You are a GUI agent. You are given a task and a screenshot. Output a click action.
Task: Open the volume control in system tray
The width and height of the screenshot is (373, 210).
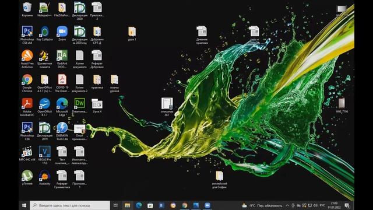click(315, 205)
